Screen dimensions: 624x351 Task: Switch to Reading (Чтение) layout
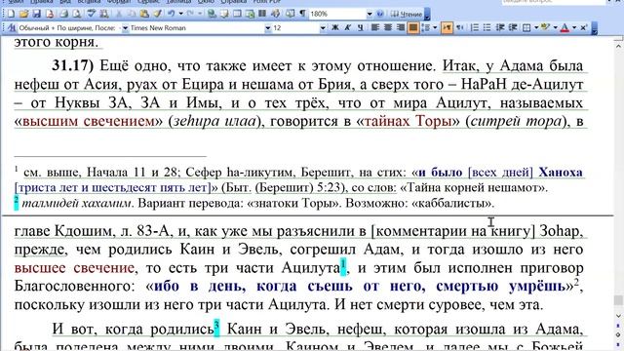point(407,14)
